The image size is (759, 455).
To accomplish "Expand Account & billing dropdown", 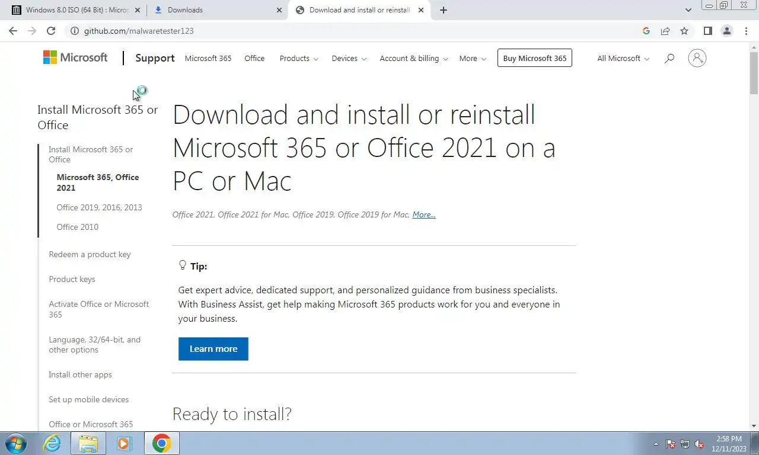I will pos(414,58).
